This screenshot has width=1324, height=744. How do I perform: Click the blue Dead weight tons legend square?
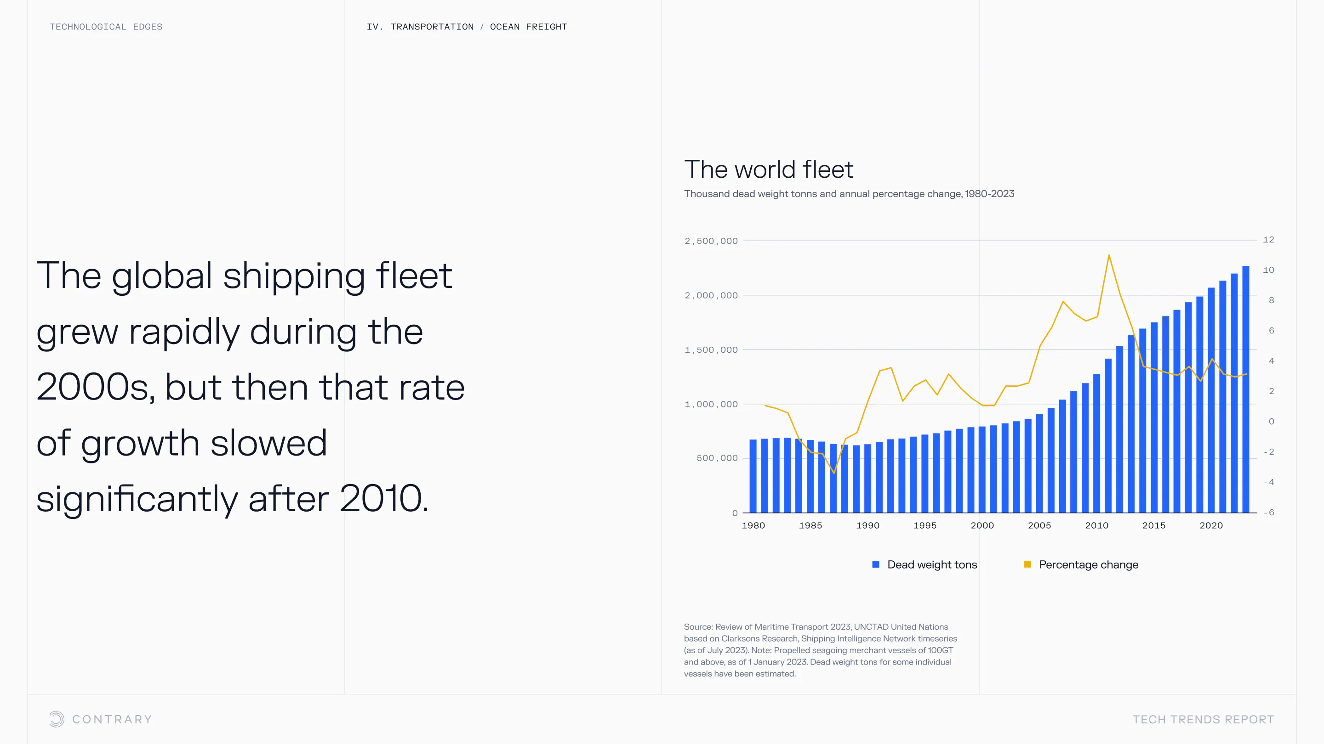tap(876, 564)
